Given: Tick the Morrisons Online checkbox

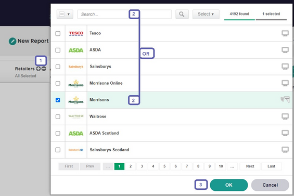Looking at the screenshot, I should click(x=58, y=83).
